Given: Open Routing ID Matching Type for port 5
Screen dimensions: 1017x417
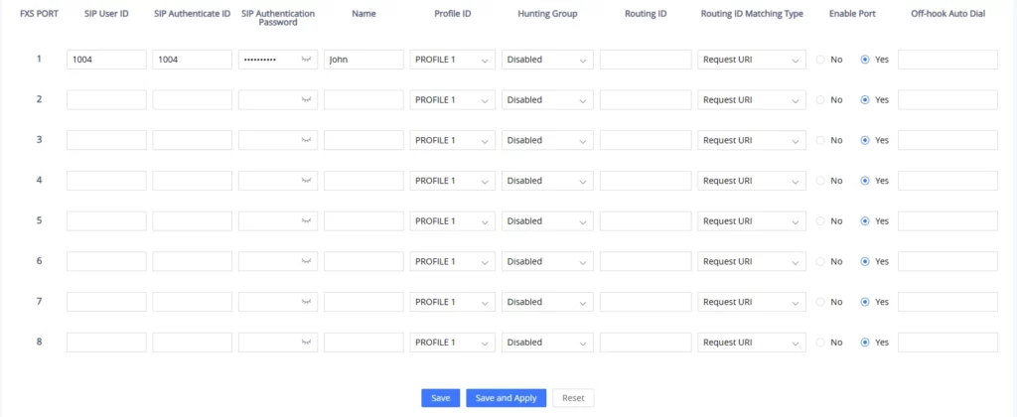Looking at the screenshot, I should point(752,221).
